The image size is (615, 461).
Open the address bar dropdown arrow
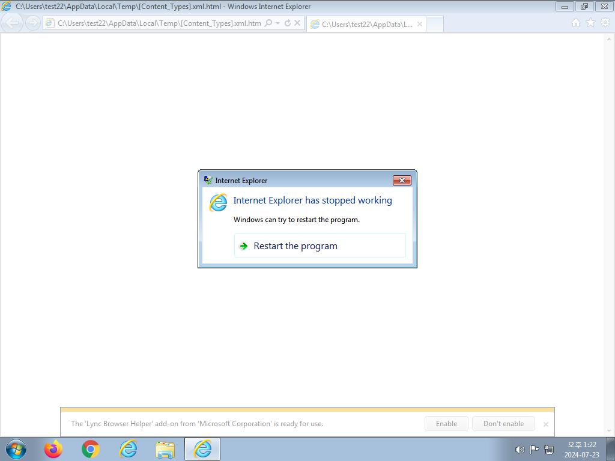[x=277, y=23]
